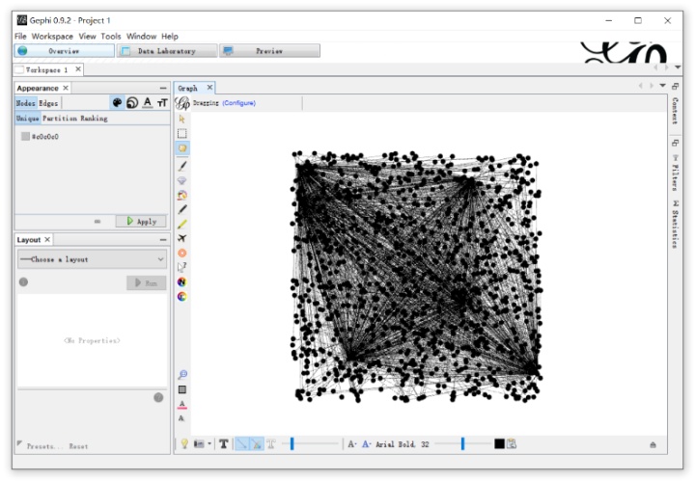Toggle show node labels bold T
The height and width of the screenshot is (481, 695).
tap(223, 443)
